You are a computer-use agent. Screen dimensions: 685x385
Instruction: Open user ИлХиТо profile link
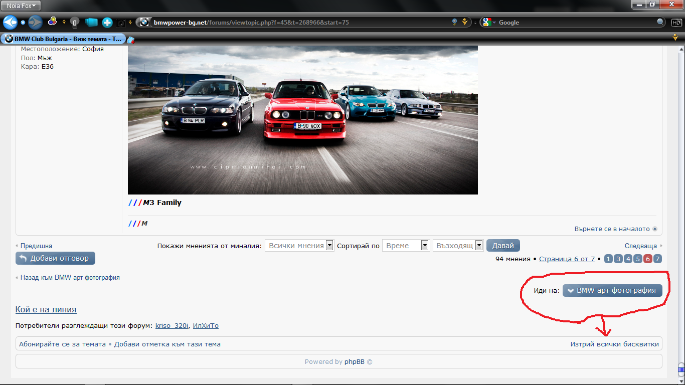click(206, 325)
